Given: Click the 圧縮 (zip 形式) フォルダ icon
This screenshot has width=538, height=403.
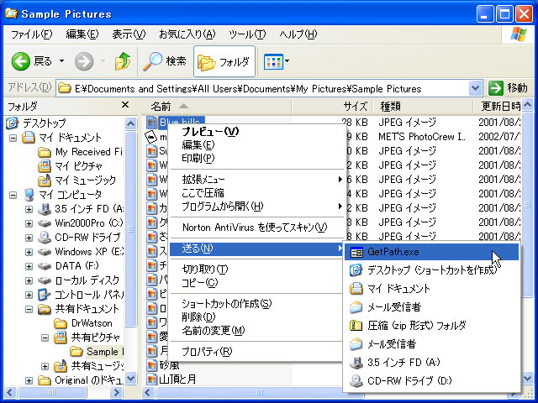Looking at the screenshot, I should (356, 325).
